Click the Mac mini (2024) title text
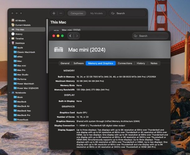 point(87,50)
